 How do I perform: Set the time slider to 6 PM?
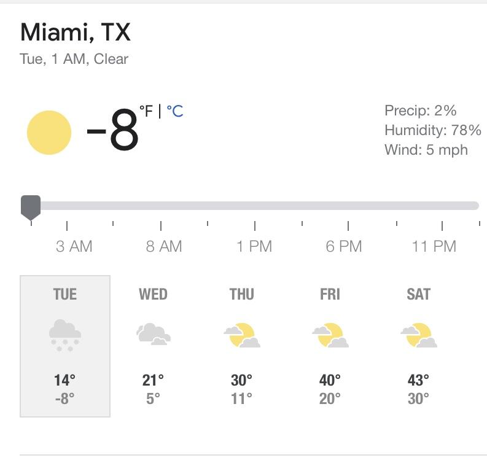pyautogui.click(x=348, y=206)
